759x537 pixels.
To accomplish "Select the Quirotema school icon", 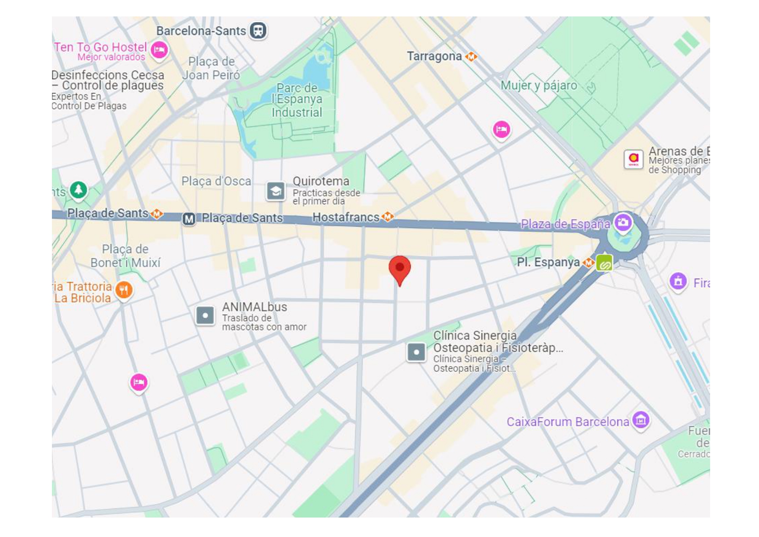I will 276,191.
